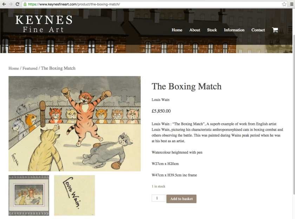Bookmark this page with star icon
Image resolution: width=295 pixels, height=219 pixels.
click(x=284, y=4)
